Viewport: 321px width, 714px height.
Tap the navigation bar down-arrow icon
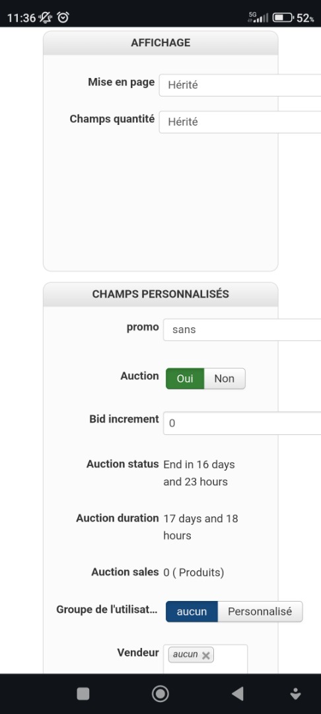point(295,694)
